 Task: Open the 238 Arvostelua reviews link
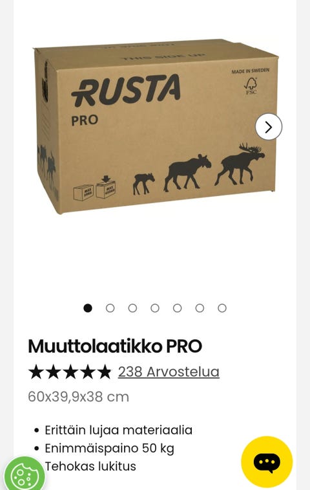coord(169,372)
